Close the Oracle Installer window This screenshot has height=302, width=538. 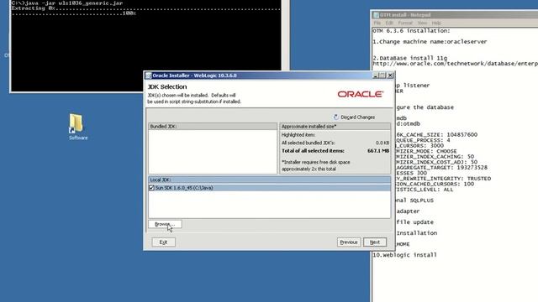tap(390, 75)
